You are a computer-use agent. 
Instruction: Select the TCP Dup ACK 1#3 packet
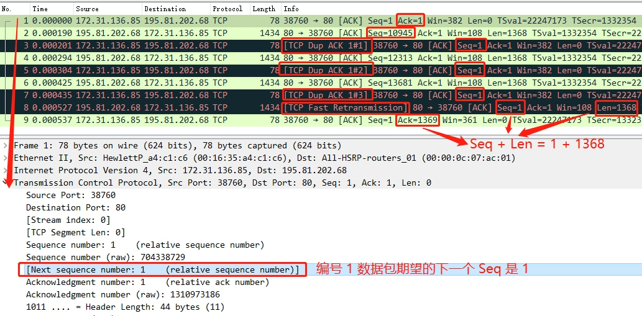[321, 95]
